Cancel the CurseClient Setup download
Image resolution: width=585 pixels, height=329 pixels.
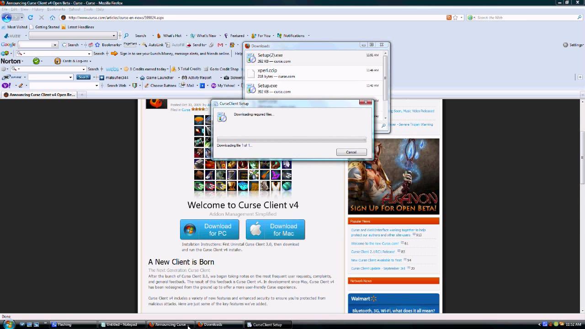tap(351, 152)
